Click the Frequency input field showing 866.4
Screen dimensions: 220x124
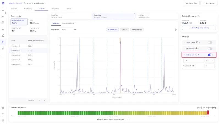click(x=66, y=29)
